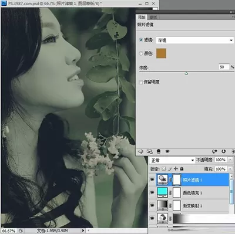Viewport: 235px width, 234px height.
Task: Click the document size text 文档:1.95M/3.90M
Action: point(52,230)
